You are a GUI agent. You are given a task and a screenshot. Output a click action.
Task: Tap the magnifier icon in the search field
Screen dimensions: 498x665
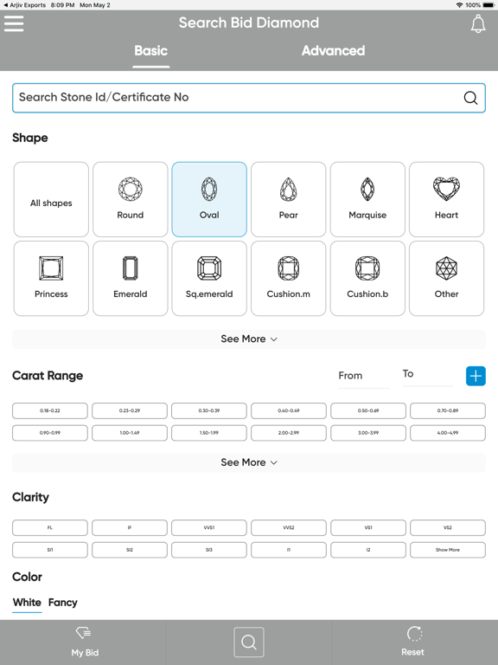click(470, 98)
